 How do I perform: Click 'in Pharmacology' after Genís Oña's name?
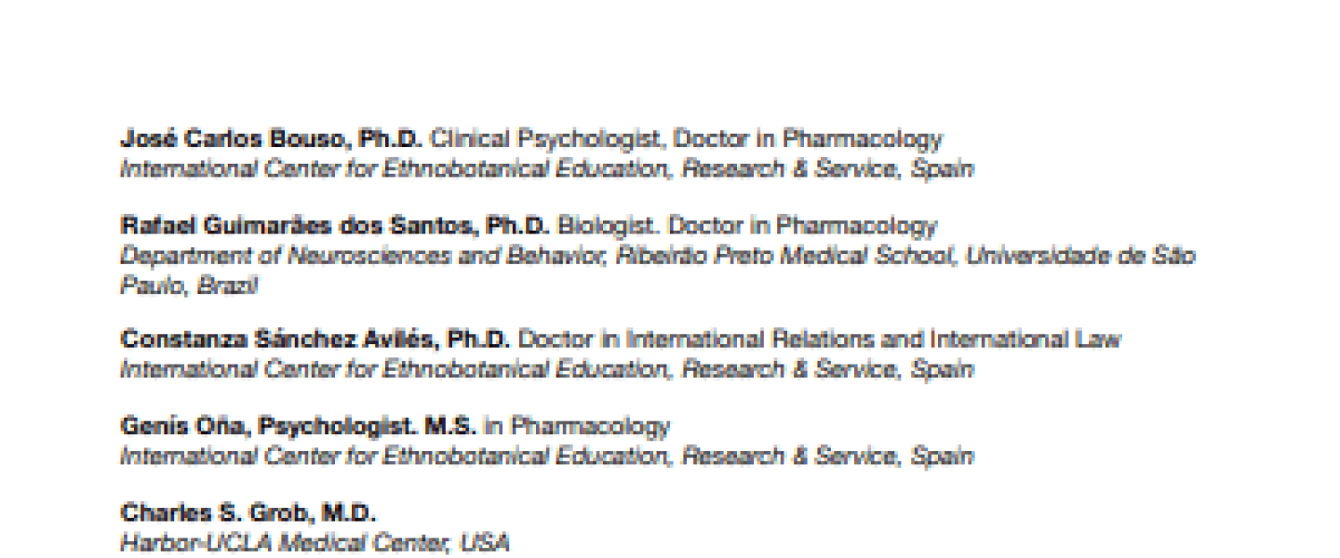point(576,427)
